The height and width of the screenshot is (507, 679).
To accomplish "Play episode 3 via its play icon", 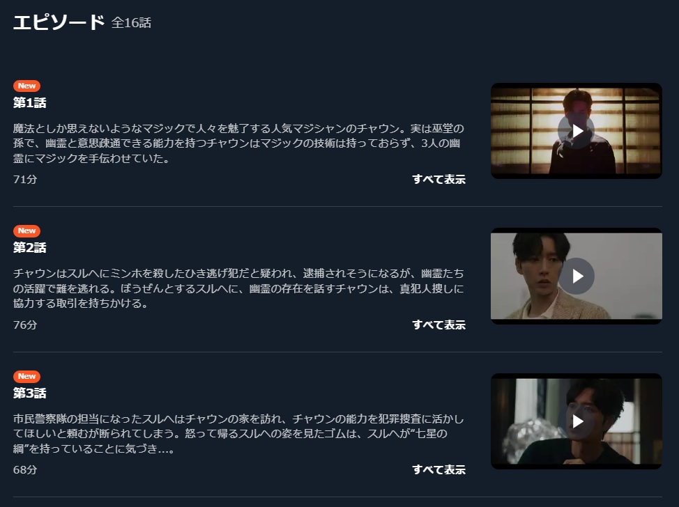I will 576,421.
